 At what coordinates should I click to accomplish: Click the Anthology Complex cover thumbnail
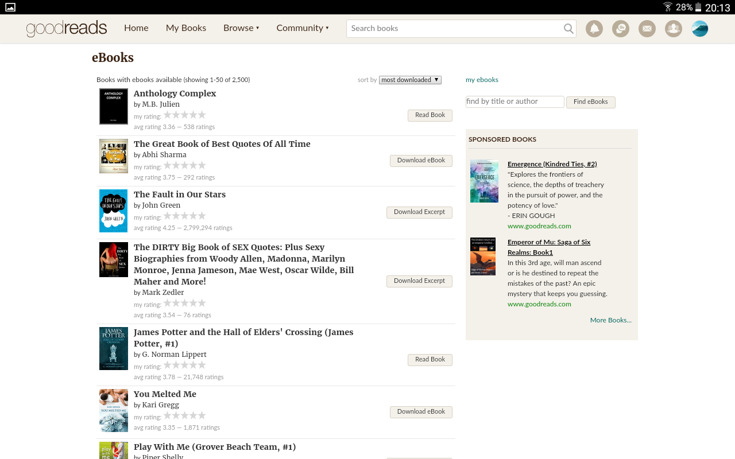(x=114, y=106)
